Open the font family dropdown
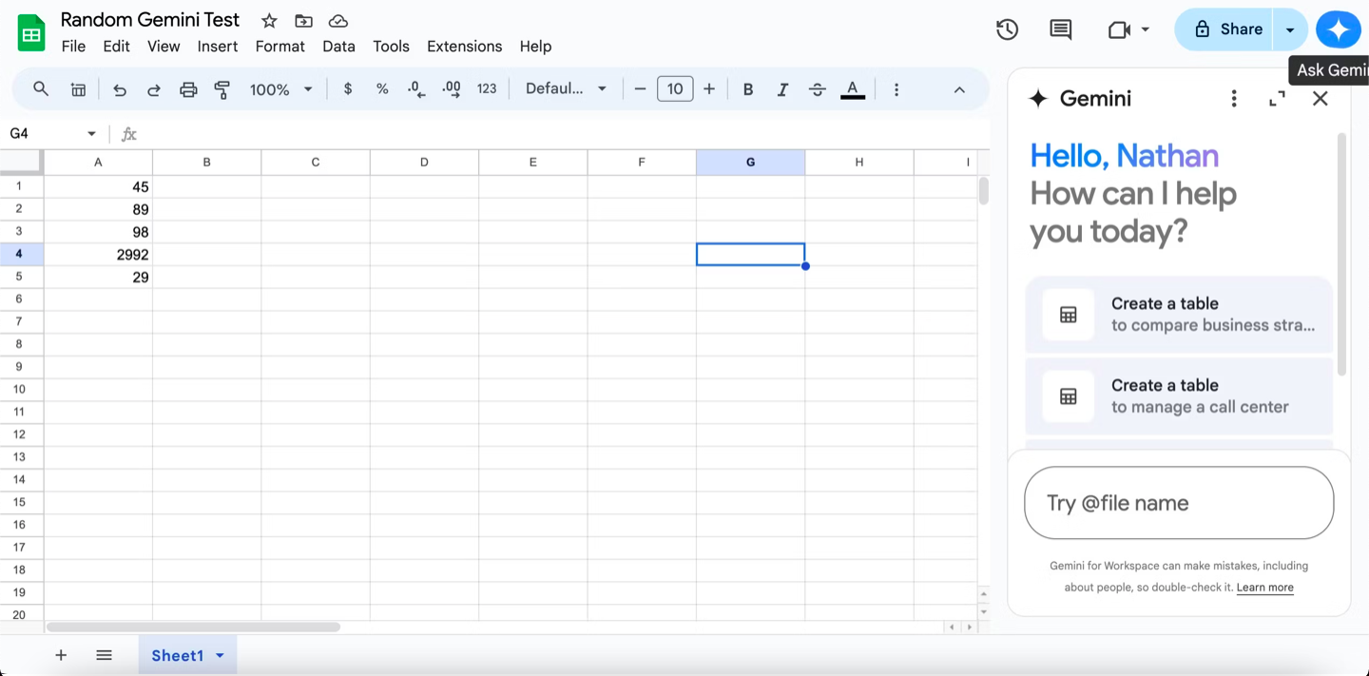The height and width of the screenshot is (676, 1369). 566,88
